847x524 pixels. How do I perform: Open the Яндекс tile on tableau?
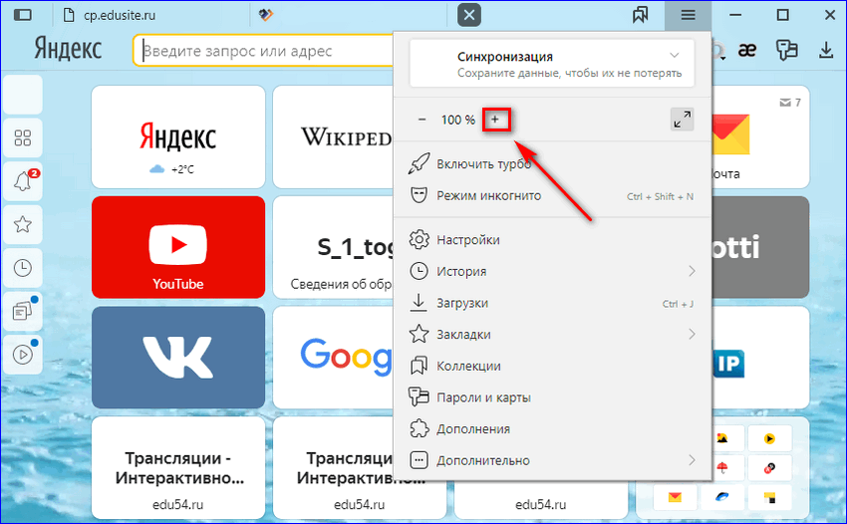[178, 136]
